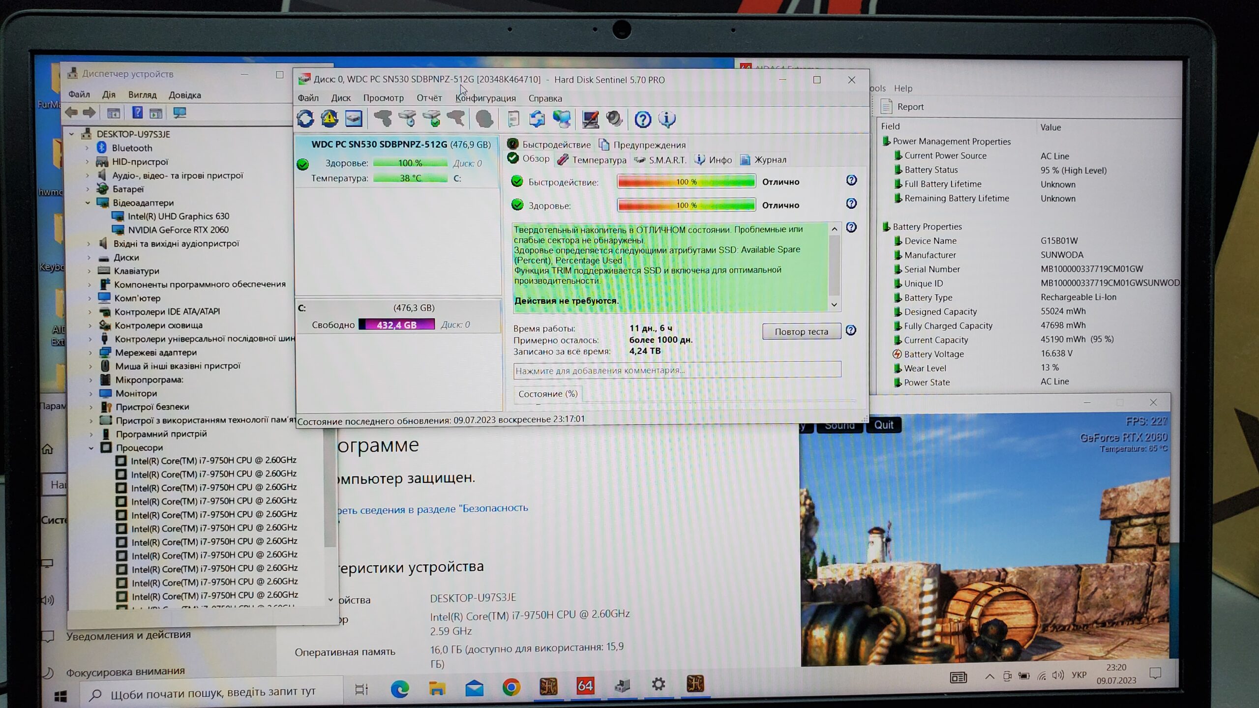Open the Конфигурация menu
The width and height of the screenshot is (1259, 708).
point(485,98)
